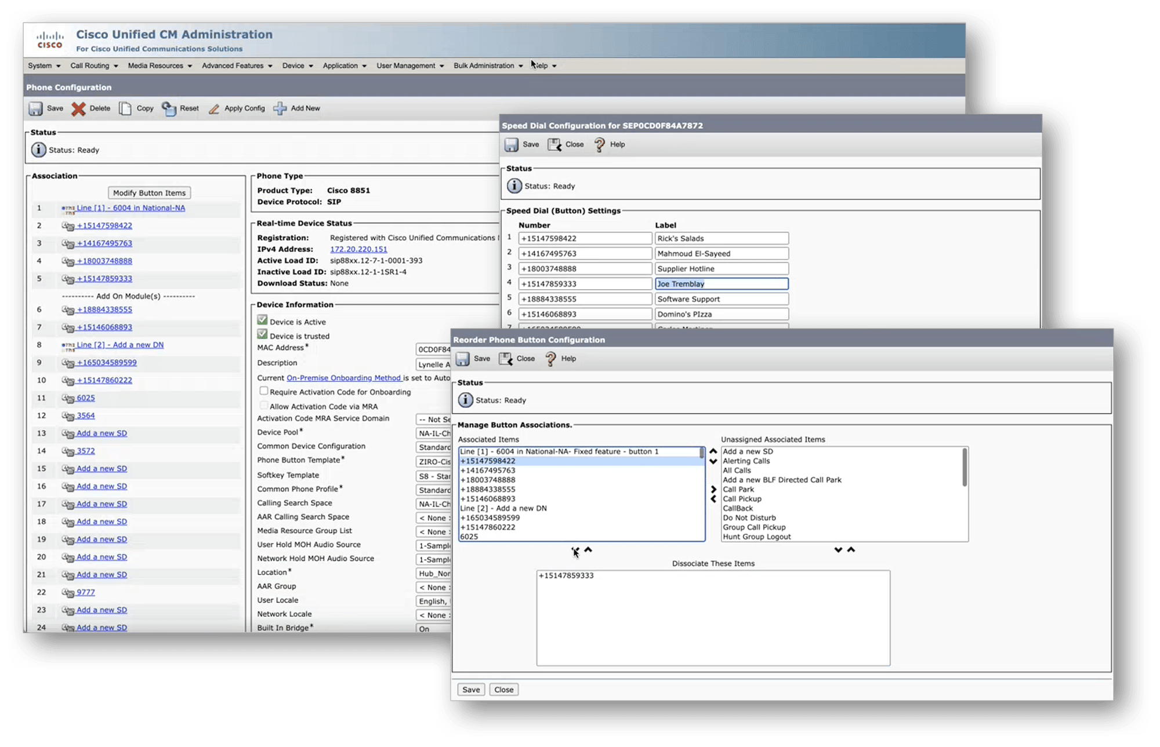1160x747 pixels.
Task: Click the info icon in Phone Configuration Status
Action: click(x=38, y=150)
